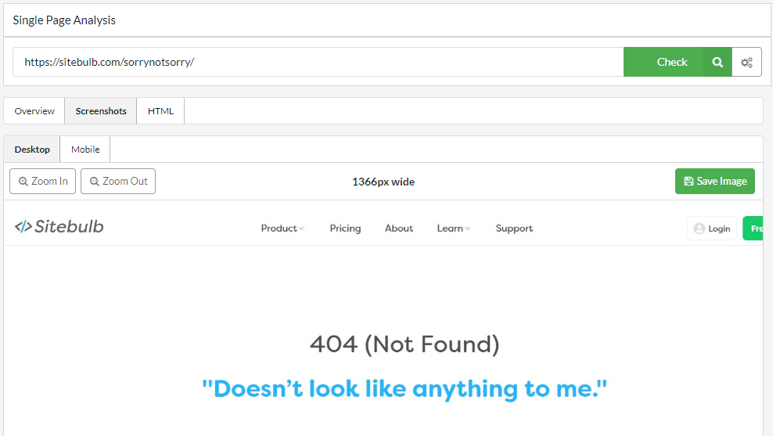Switch to the Overview tab
The image size is (773, 436).
point(34,111)
